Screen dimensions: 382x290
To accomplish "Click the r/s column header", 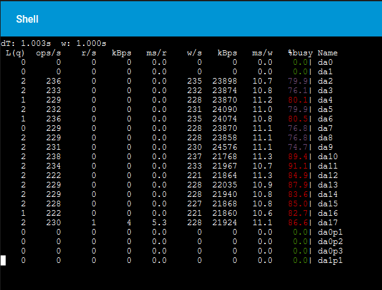I will tap(89, 53).
